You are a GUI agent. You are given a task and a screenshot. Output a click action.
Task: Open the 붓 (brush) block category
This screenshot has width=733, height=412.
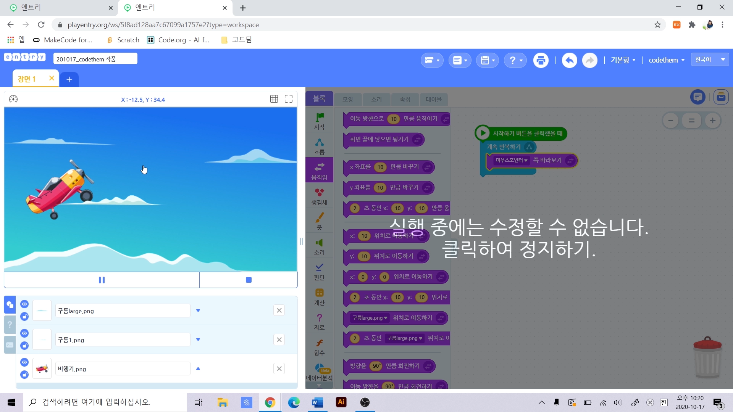click(x=319, y=221)
